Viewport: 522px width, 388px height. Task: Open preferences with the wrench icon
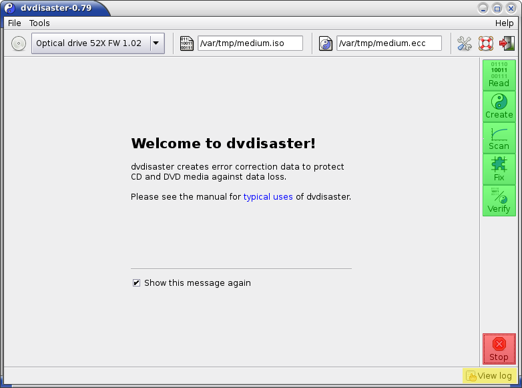click(x=464, y=44)
